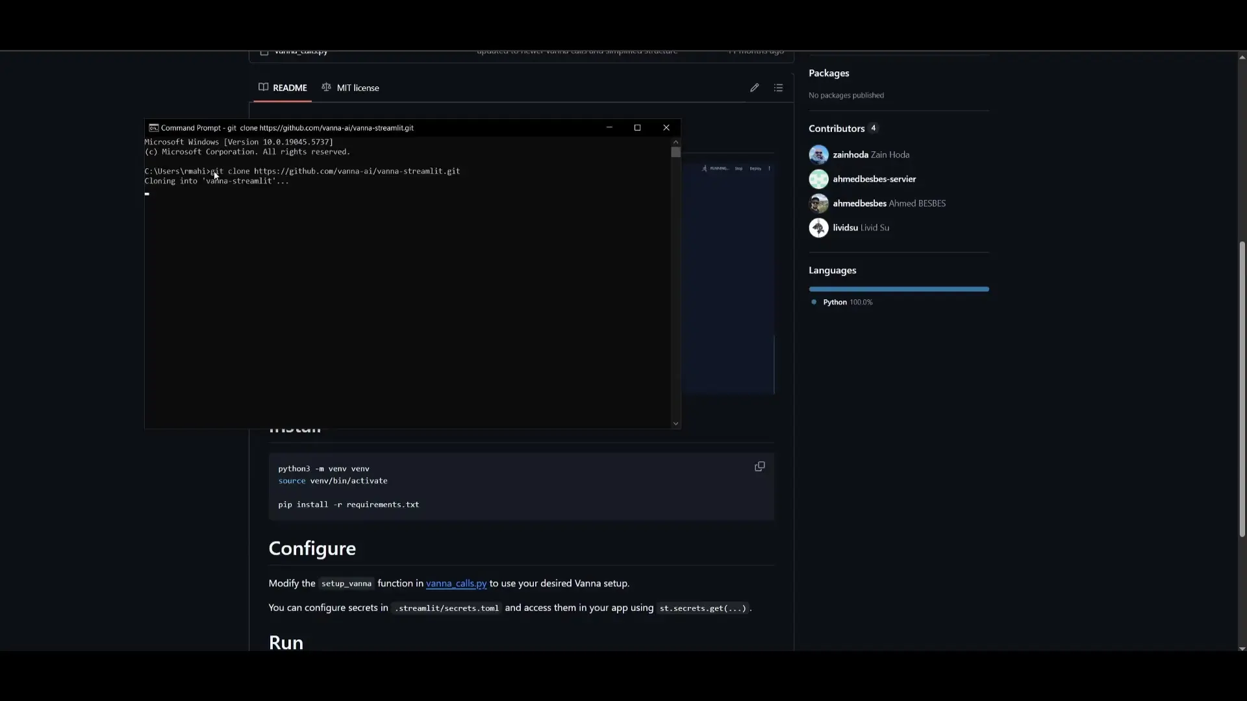
Task: Click 'setup_vanna' inline code text
Action: click(346, 584)
